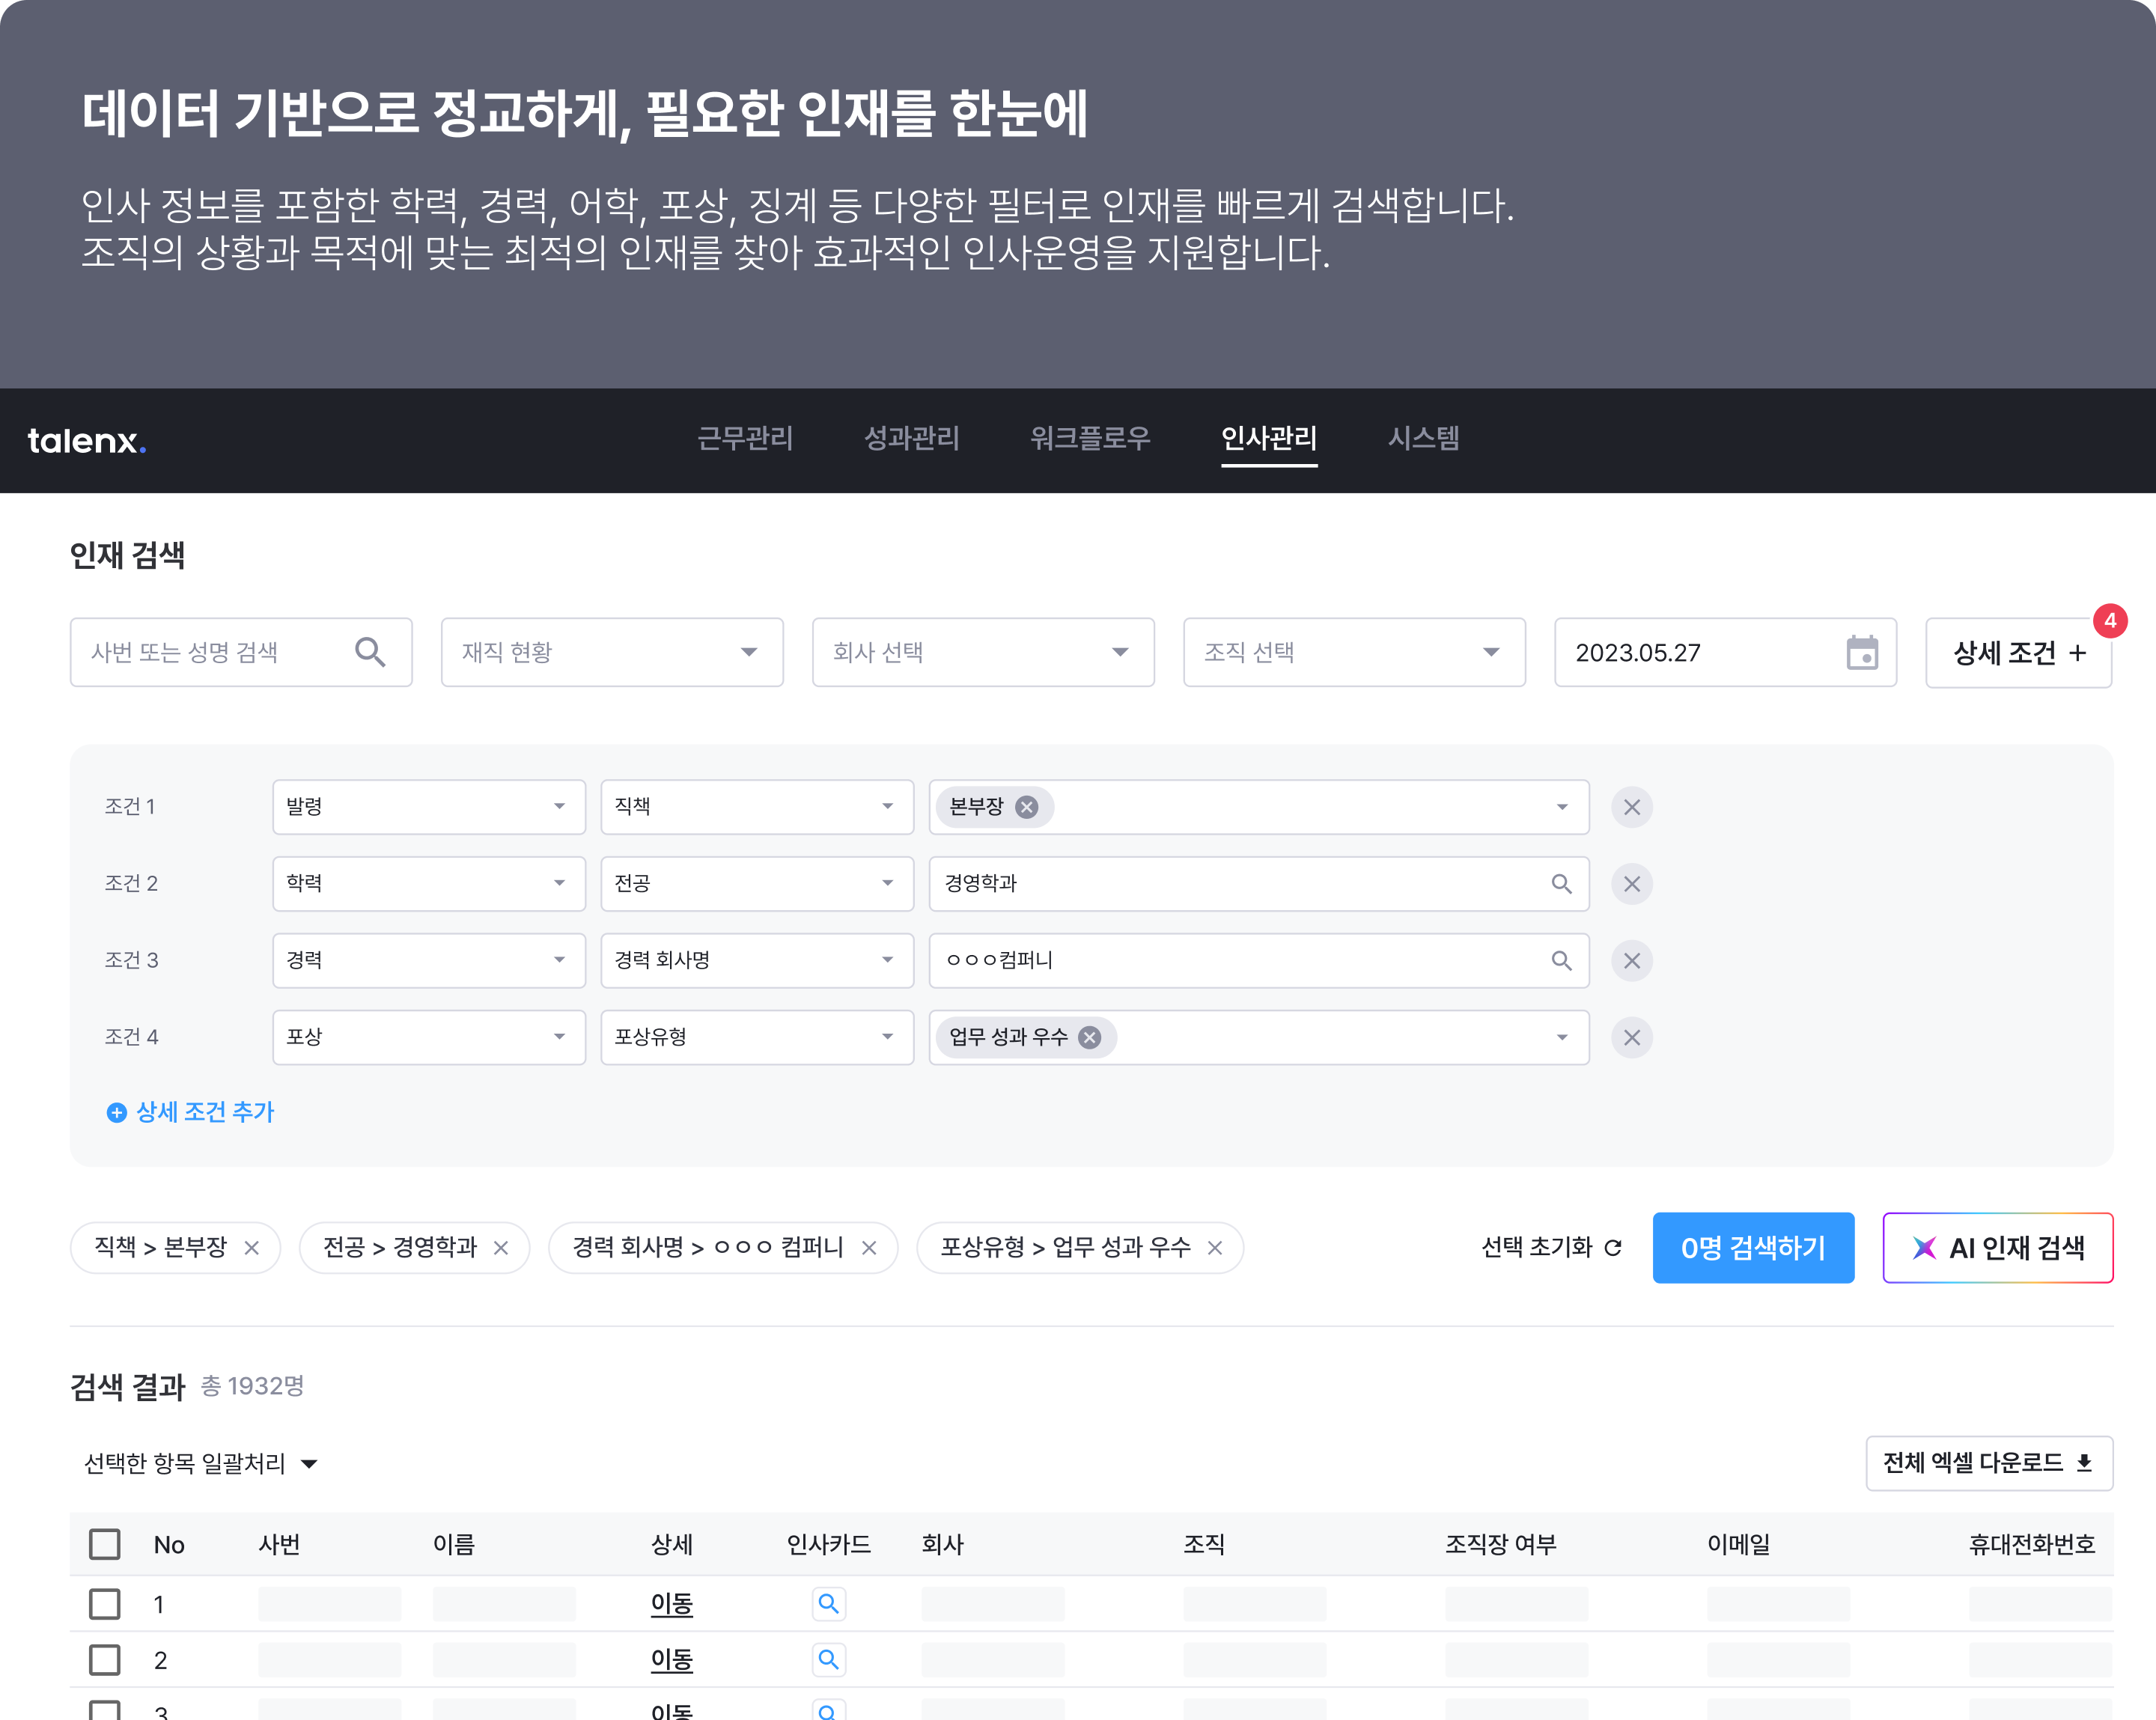
Task: Open the 회사 선택 dropdown
Action: coord(983,652)
